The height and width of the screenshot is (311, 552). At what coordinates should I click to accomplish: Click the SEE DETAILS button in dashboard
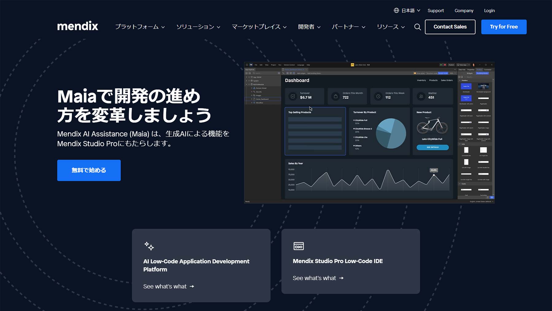(432, 147)
